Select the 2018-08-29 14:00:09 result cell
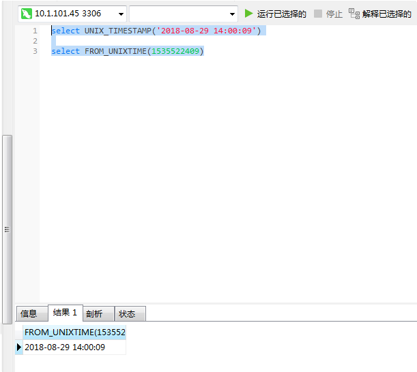The height and width of the screenshot is (372, 417). tap(74, 347)
